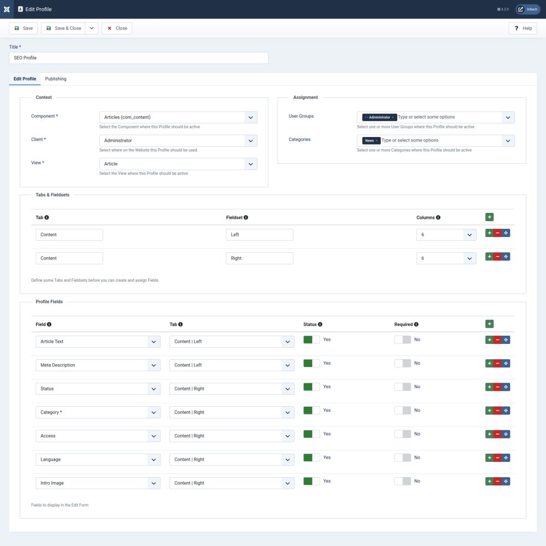Open Tab dropdown for Language row

click(232, 460)
